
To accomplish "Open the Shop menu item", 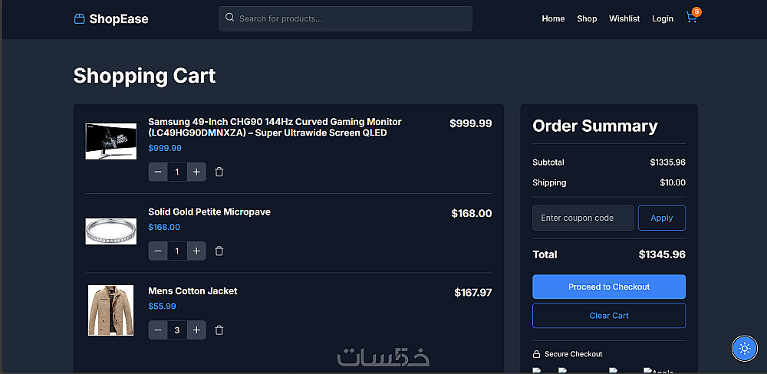I will (587, 18).
